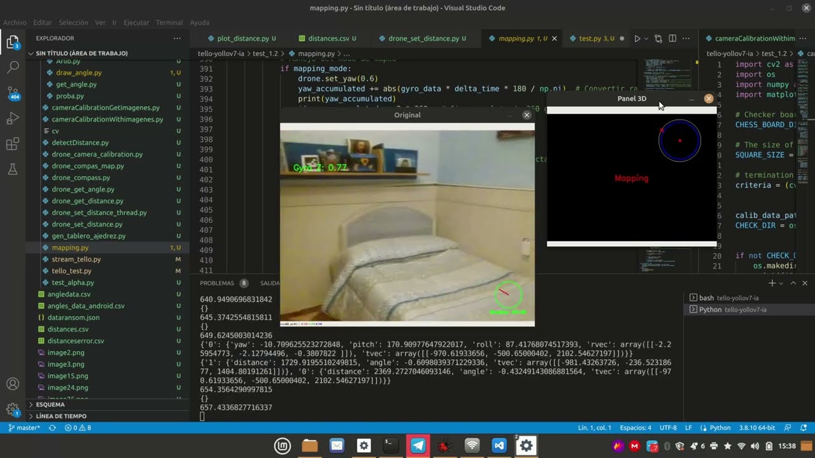Open the Accounts icon in activity bar

[x=13, y=384]
